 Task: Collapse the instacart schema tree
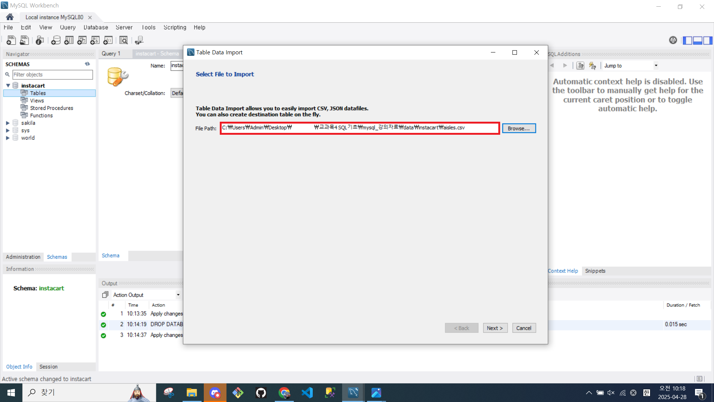click(x=8, y=86)
